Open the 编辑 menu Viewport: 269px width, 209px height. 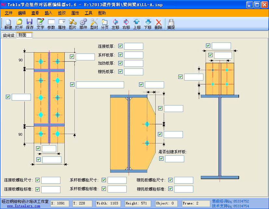tap(22, 13)
